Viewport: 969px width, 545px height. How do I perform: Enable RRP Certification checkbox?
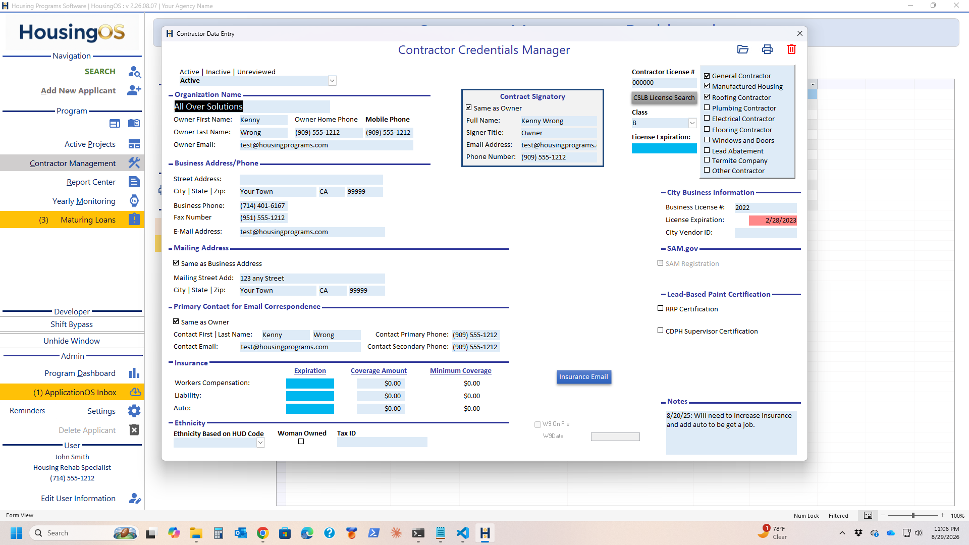click(x=661, y=308)
